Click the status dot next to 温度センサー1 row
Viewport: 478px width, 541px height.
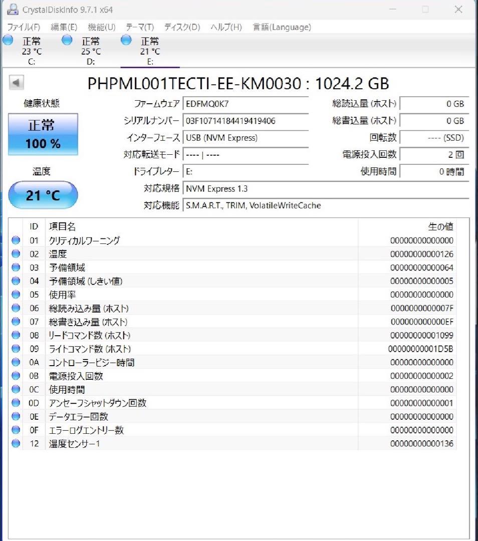click(x=16, y=443)
